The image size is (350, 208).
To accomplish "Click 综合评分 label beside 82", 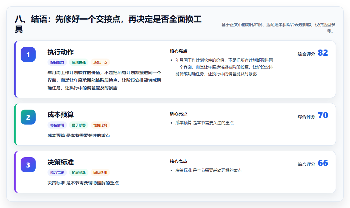I will (306, 54).
